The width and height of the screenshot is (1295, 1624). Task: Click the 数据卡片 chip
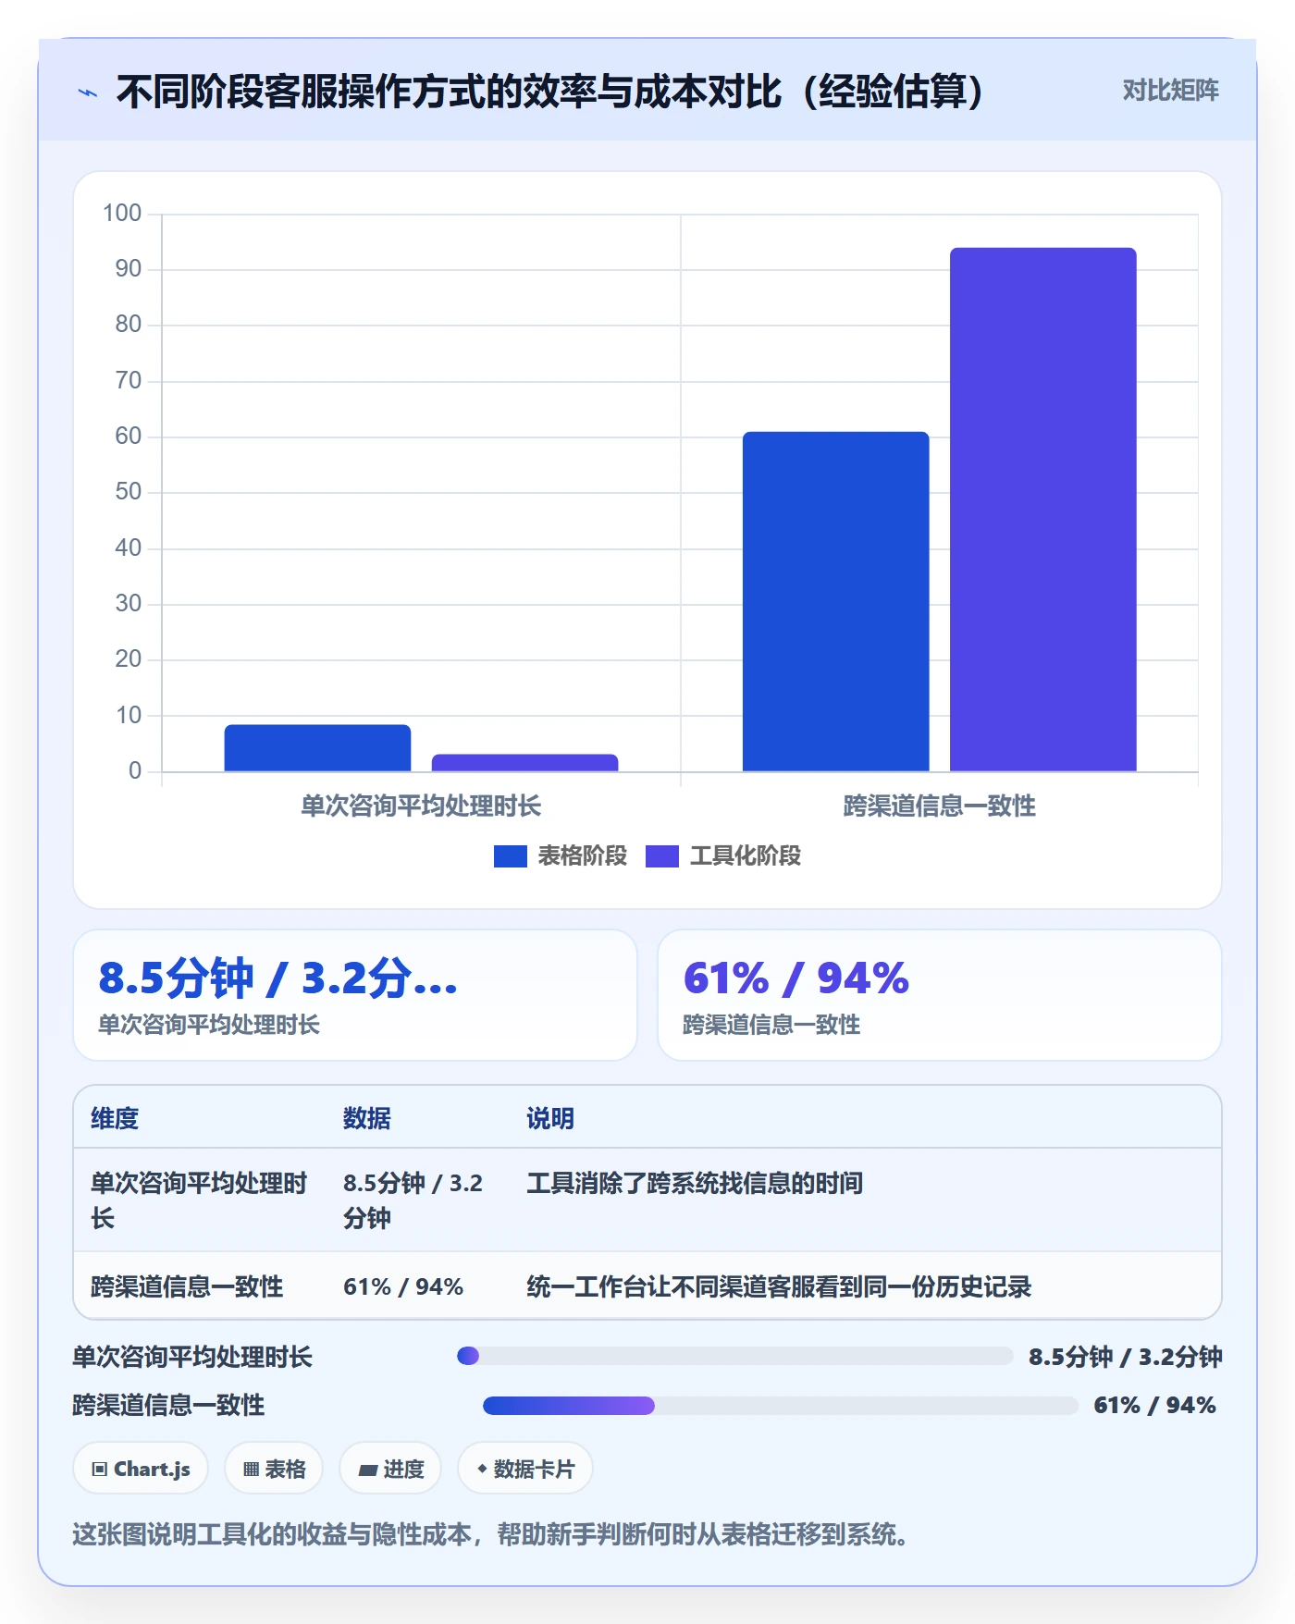[525, 1469]
